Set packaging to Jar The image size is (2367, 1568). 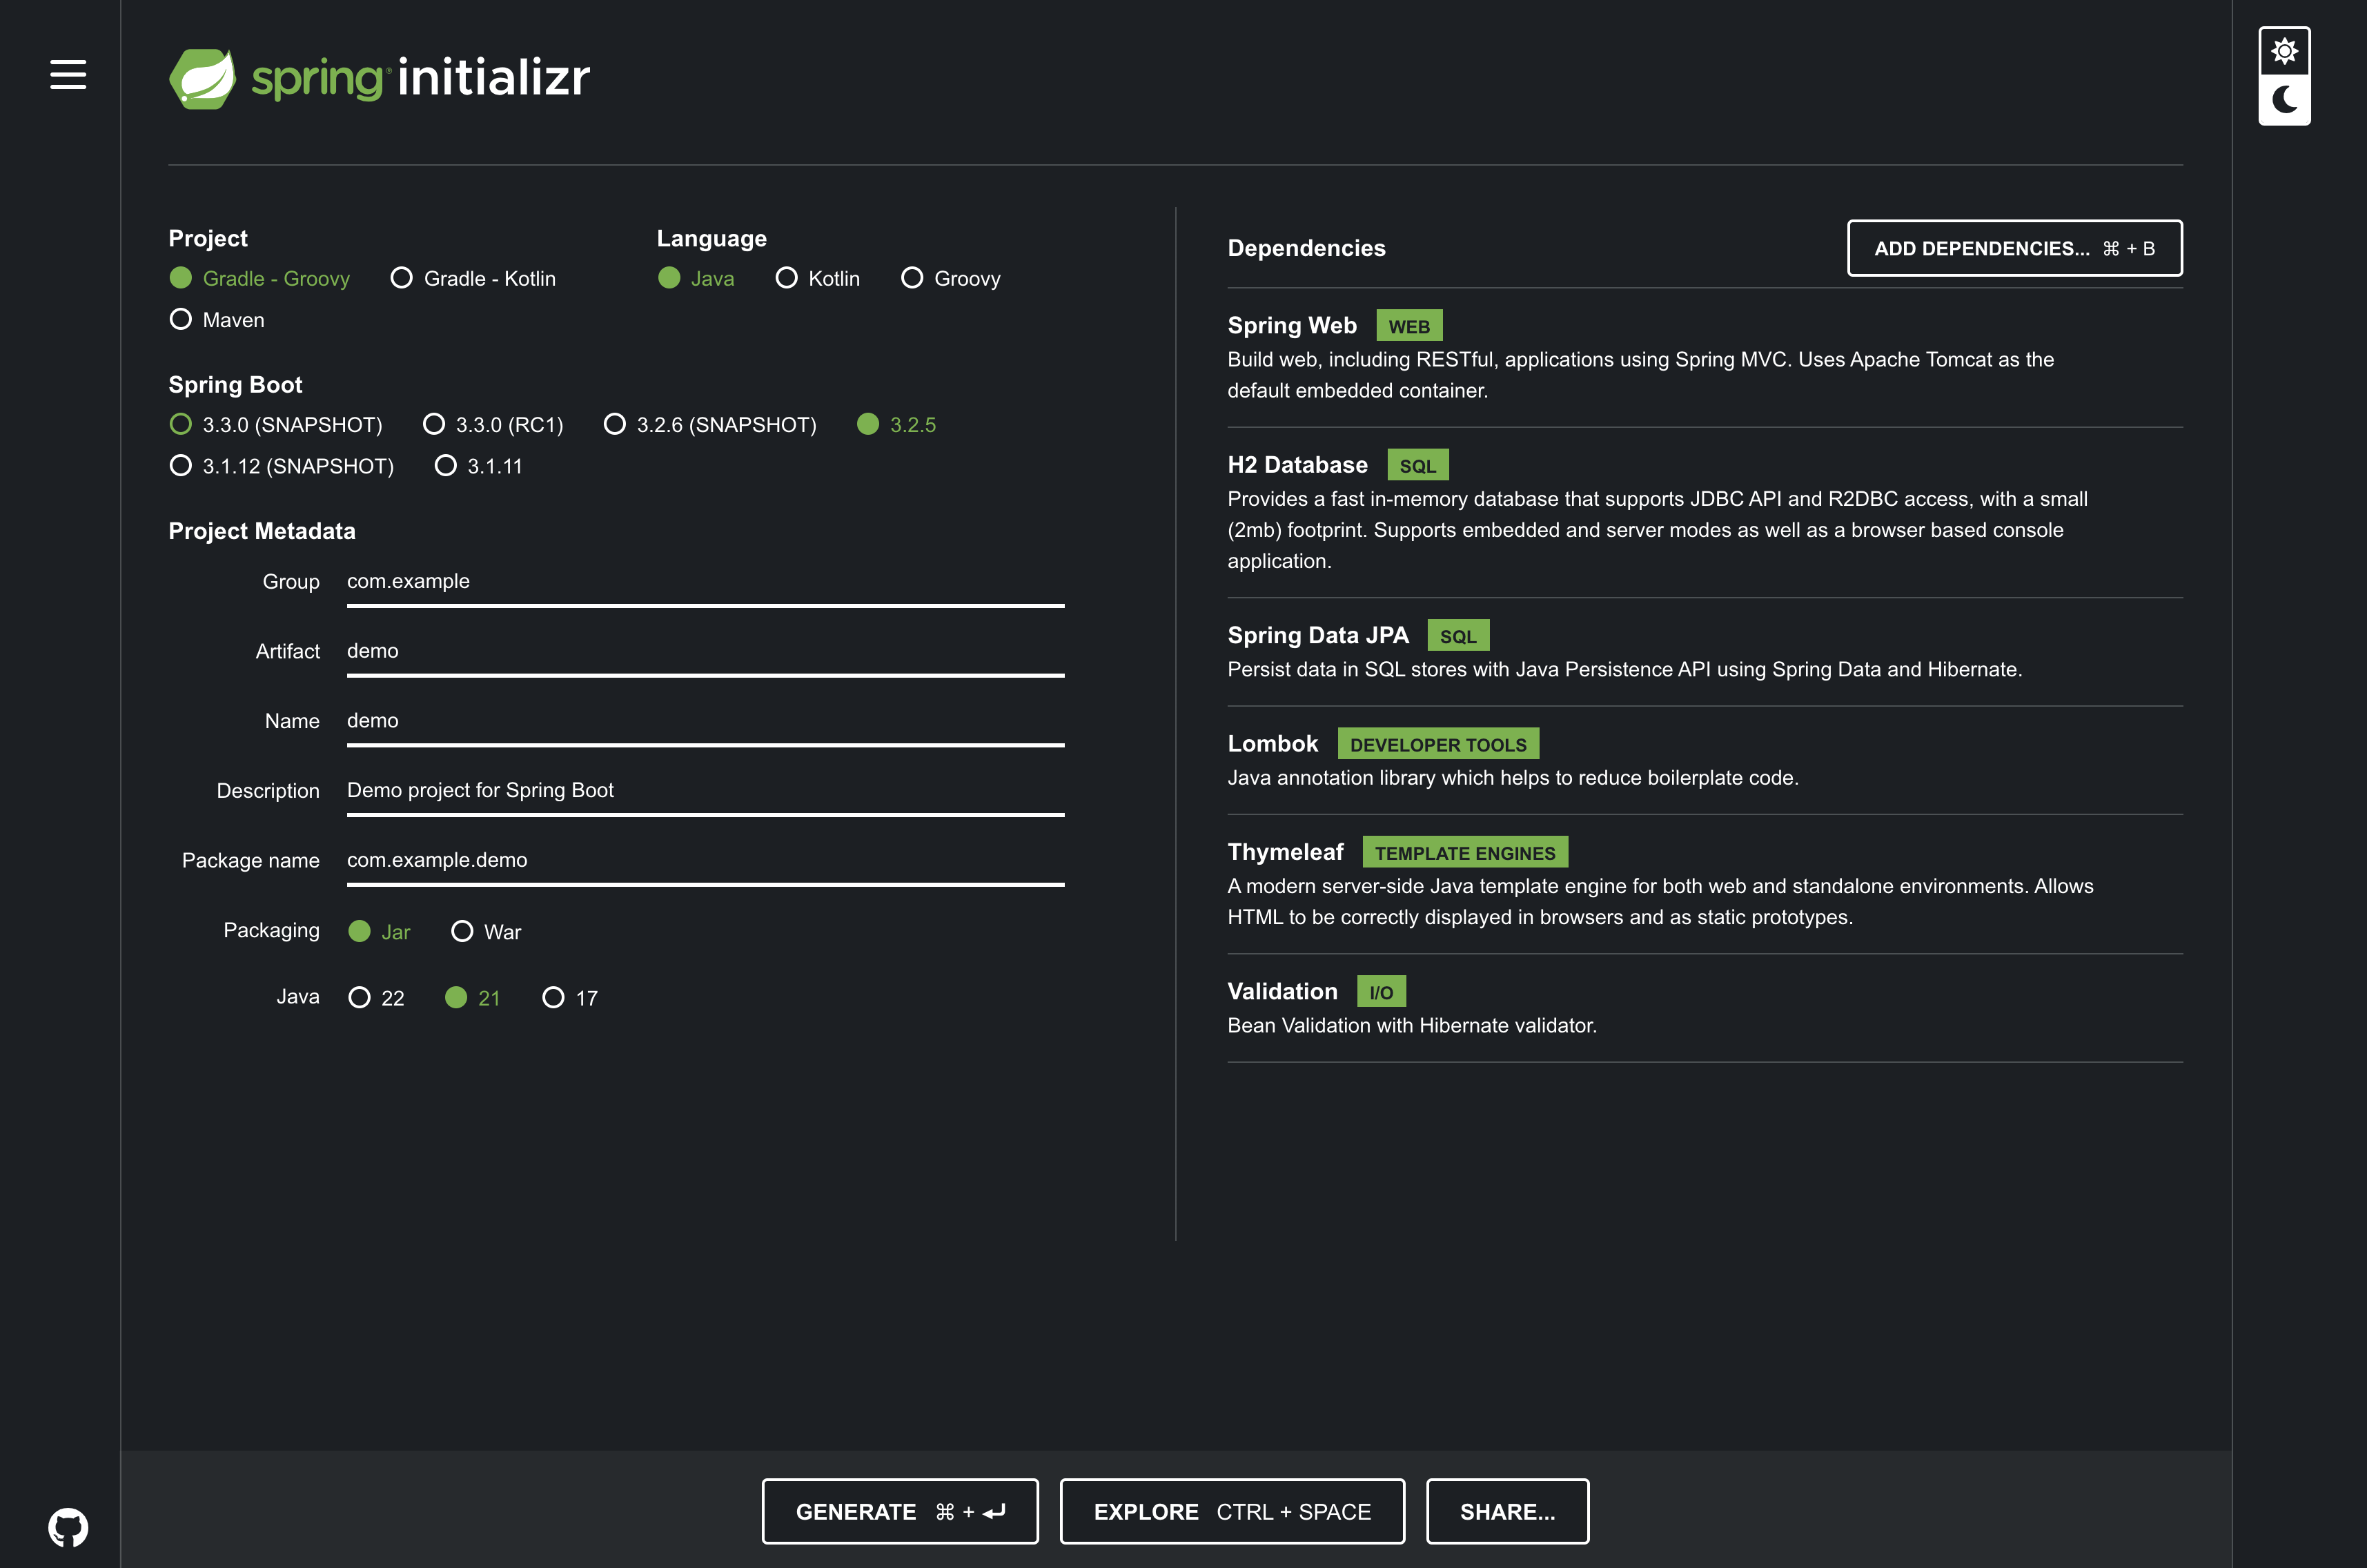point(379,932)
